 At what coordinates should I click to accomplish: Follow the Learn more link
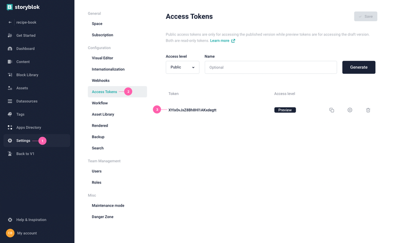[x=219, y=41]
